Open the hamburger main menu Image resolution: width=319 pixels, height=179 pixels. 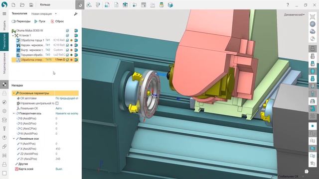(x=4, y=13)
